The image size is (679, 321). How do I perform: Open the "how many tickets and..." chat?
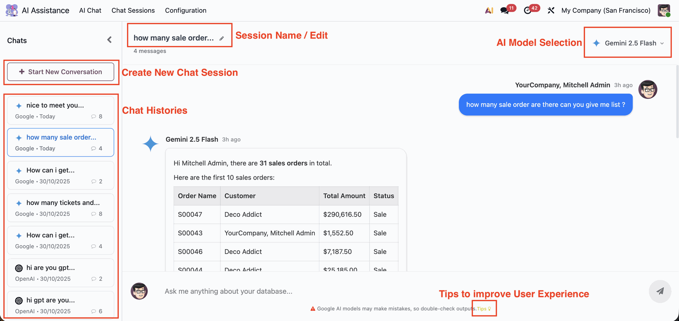click(60, 208)
